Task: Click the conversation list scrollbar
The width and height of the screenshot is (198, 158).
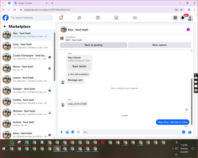Action: pyautogui.click(x=55, y=56)
